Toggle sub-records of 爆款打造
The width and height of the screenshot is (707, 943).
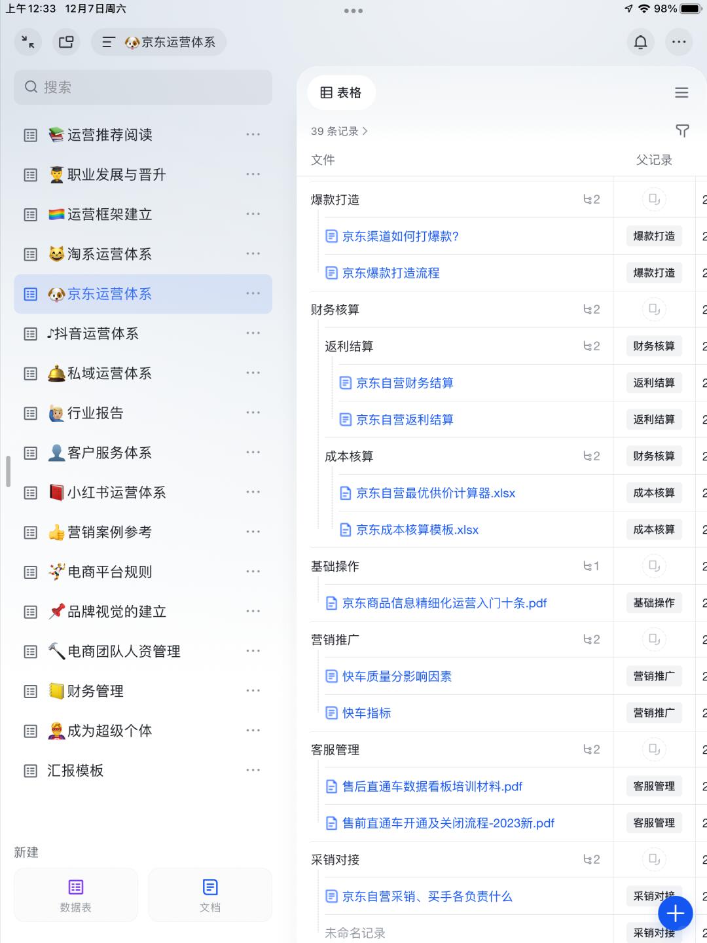[x=592, y=200]
